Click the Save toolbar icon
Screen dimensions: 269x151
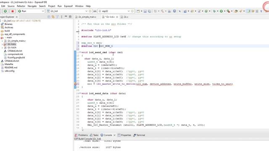click(x=145, y=11)
